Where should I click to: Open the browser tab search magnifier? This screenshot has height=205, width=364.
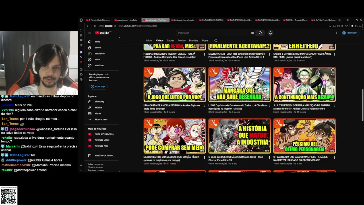pyautogui.click(x=348, y=20)
